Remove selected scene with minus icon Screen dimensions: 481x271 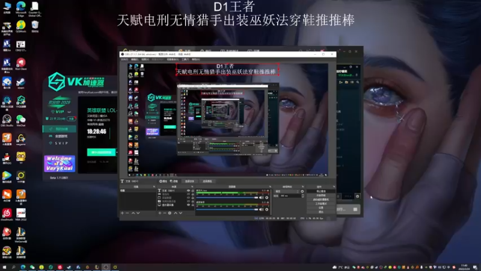pos(127,213)
